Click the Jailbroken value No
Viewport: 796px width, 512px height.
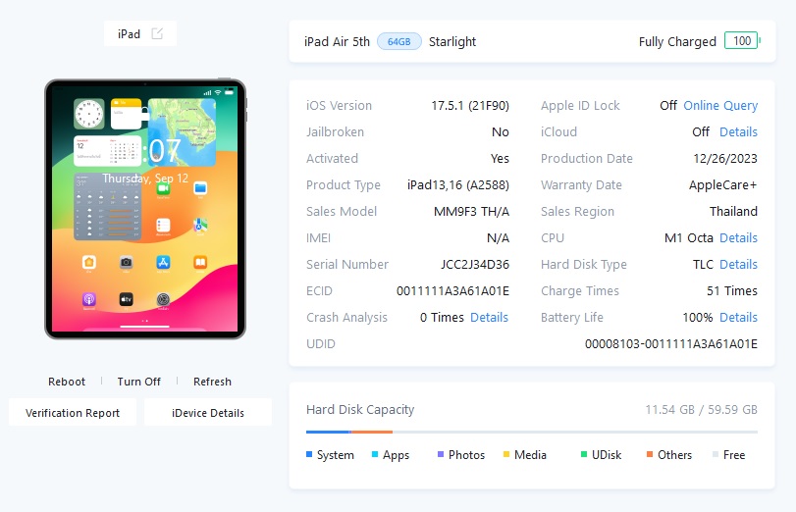point(500,132)
